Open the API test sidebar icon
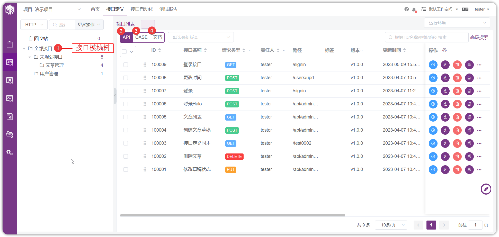 coord(10,62)
